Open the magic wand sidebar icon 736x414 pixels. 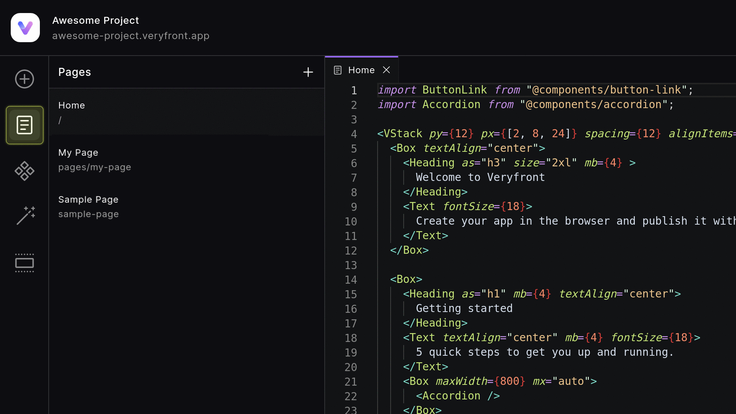tap(25, 215)
